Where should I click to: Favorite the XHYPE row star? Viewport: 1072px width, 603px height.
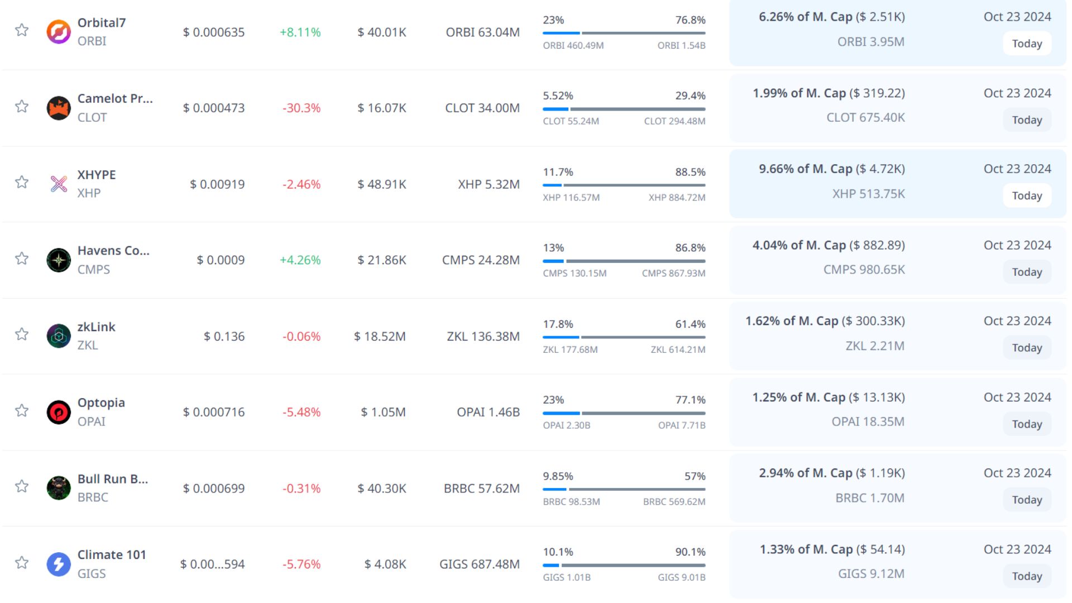click(x=22, y=182)
